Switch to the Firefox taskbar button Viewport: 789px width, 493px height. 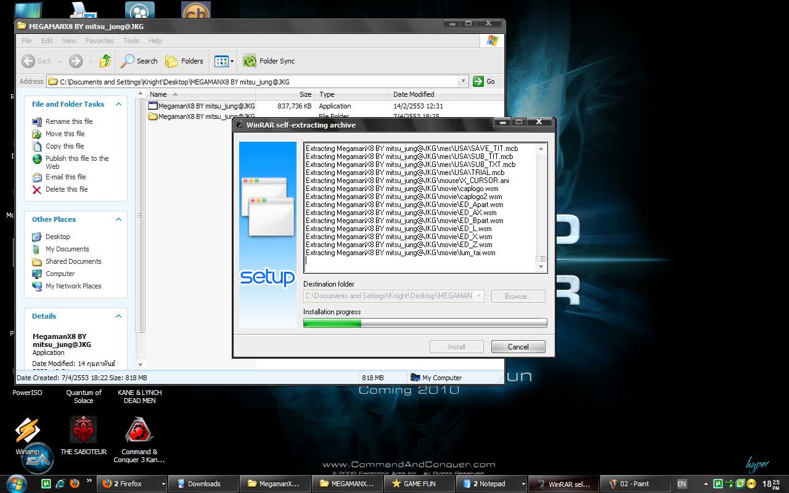(131, 484)
